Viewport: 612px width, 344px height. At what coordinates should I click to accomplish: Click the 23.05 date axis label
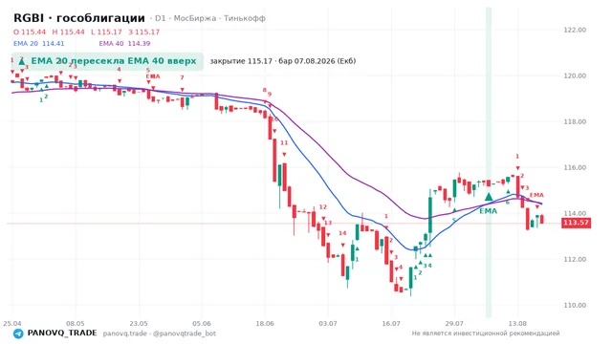[x=139, y=323]
